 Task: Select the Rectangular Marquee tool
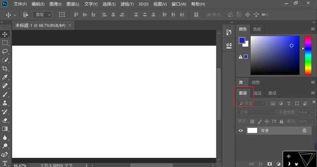point(5,43)
